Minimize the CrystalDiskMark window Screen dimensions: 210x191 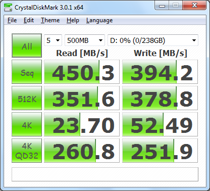162,6
